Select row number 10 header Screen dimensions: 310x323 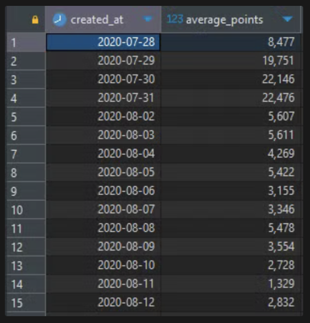point(26,209)
